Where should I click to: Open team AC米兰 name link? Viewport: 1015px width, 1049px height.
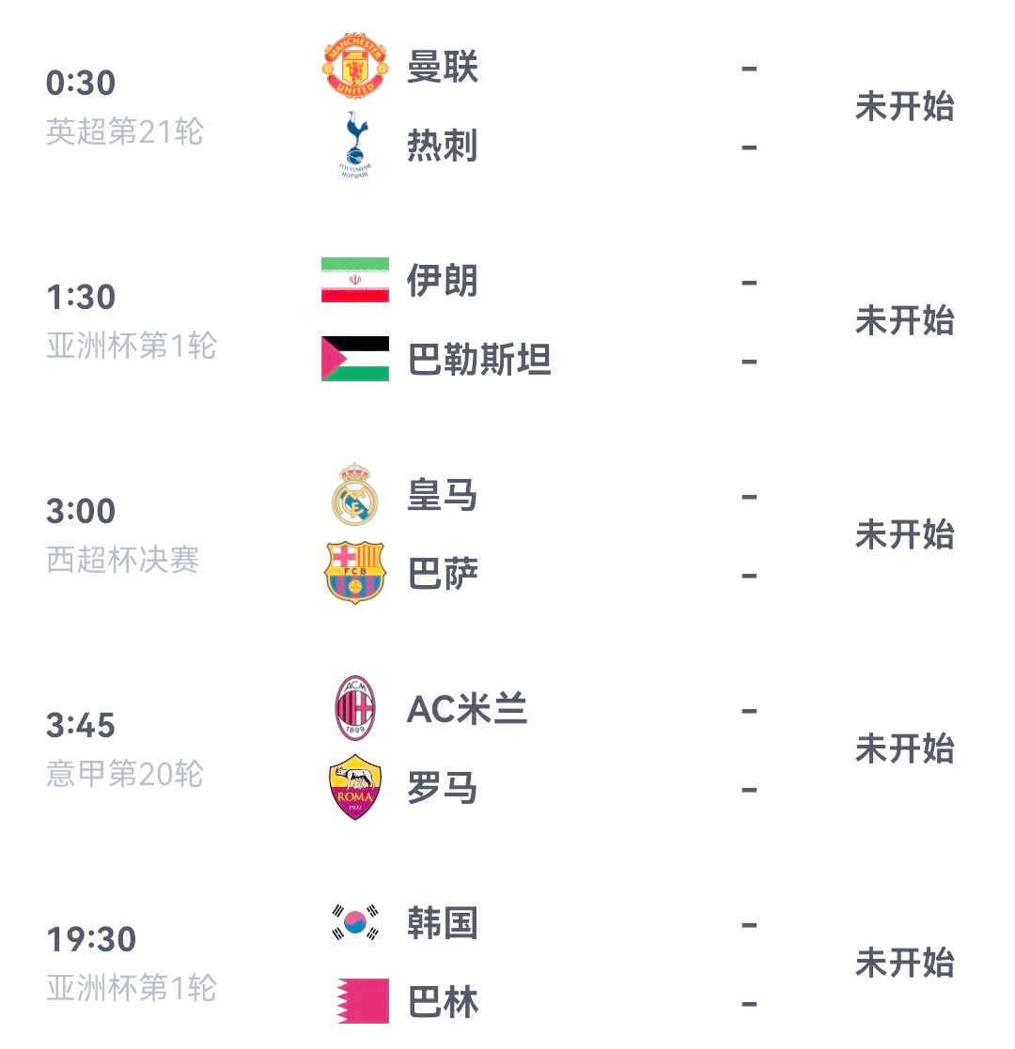click(467, 709)
